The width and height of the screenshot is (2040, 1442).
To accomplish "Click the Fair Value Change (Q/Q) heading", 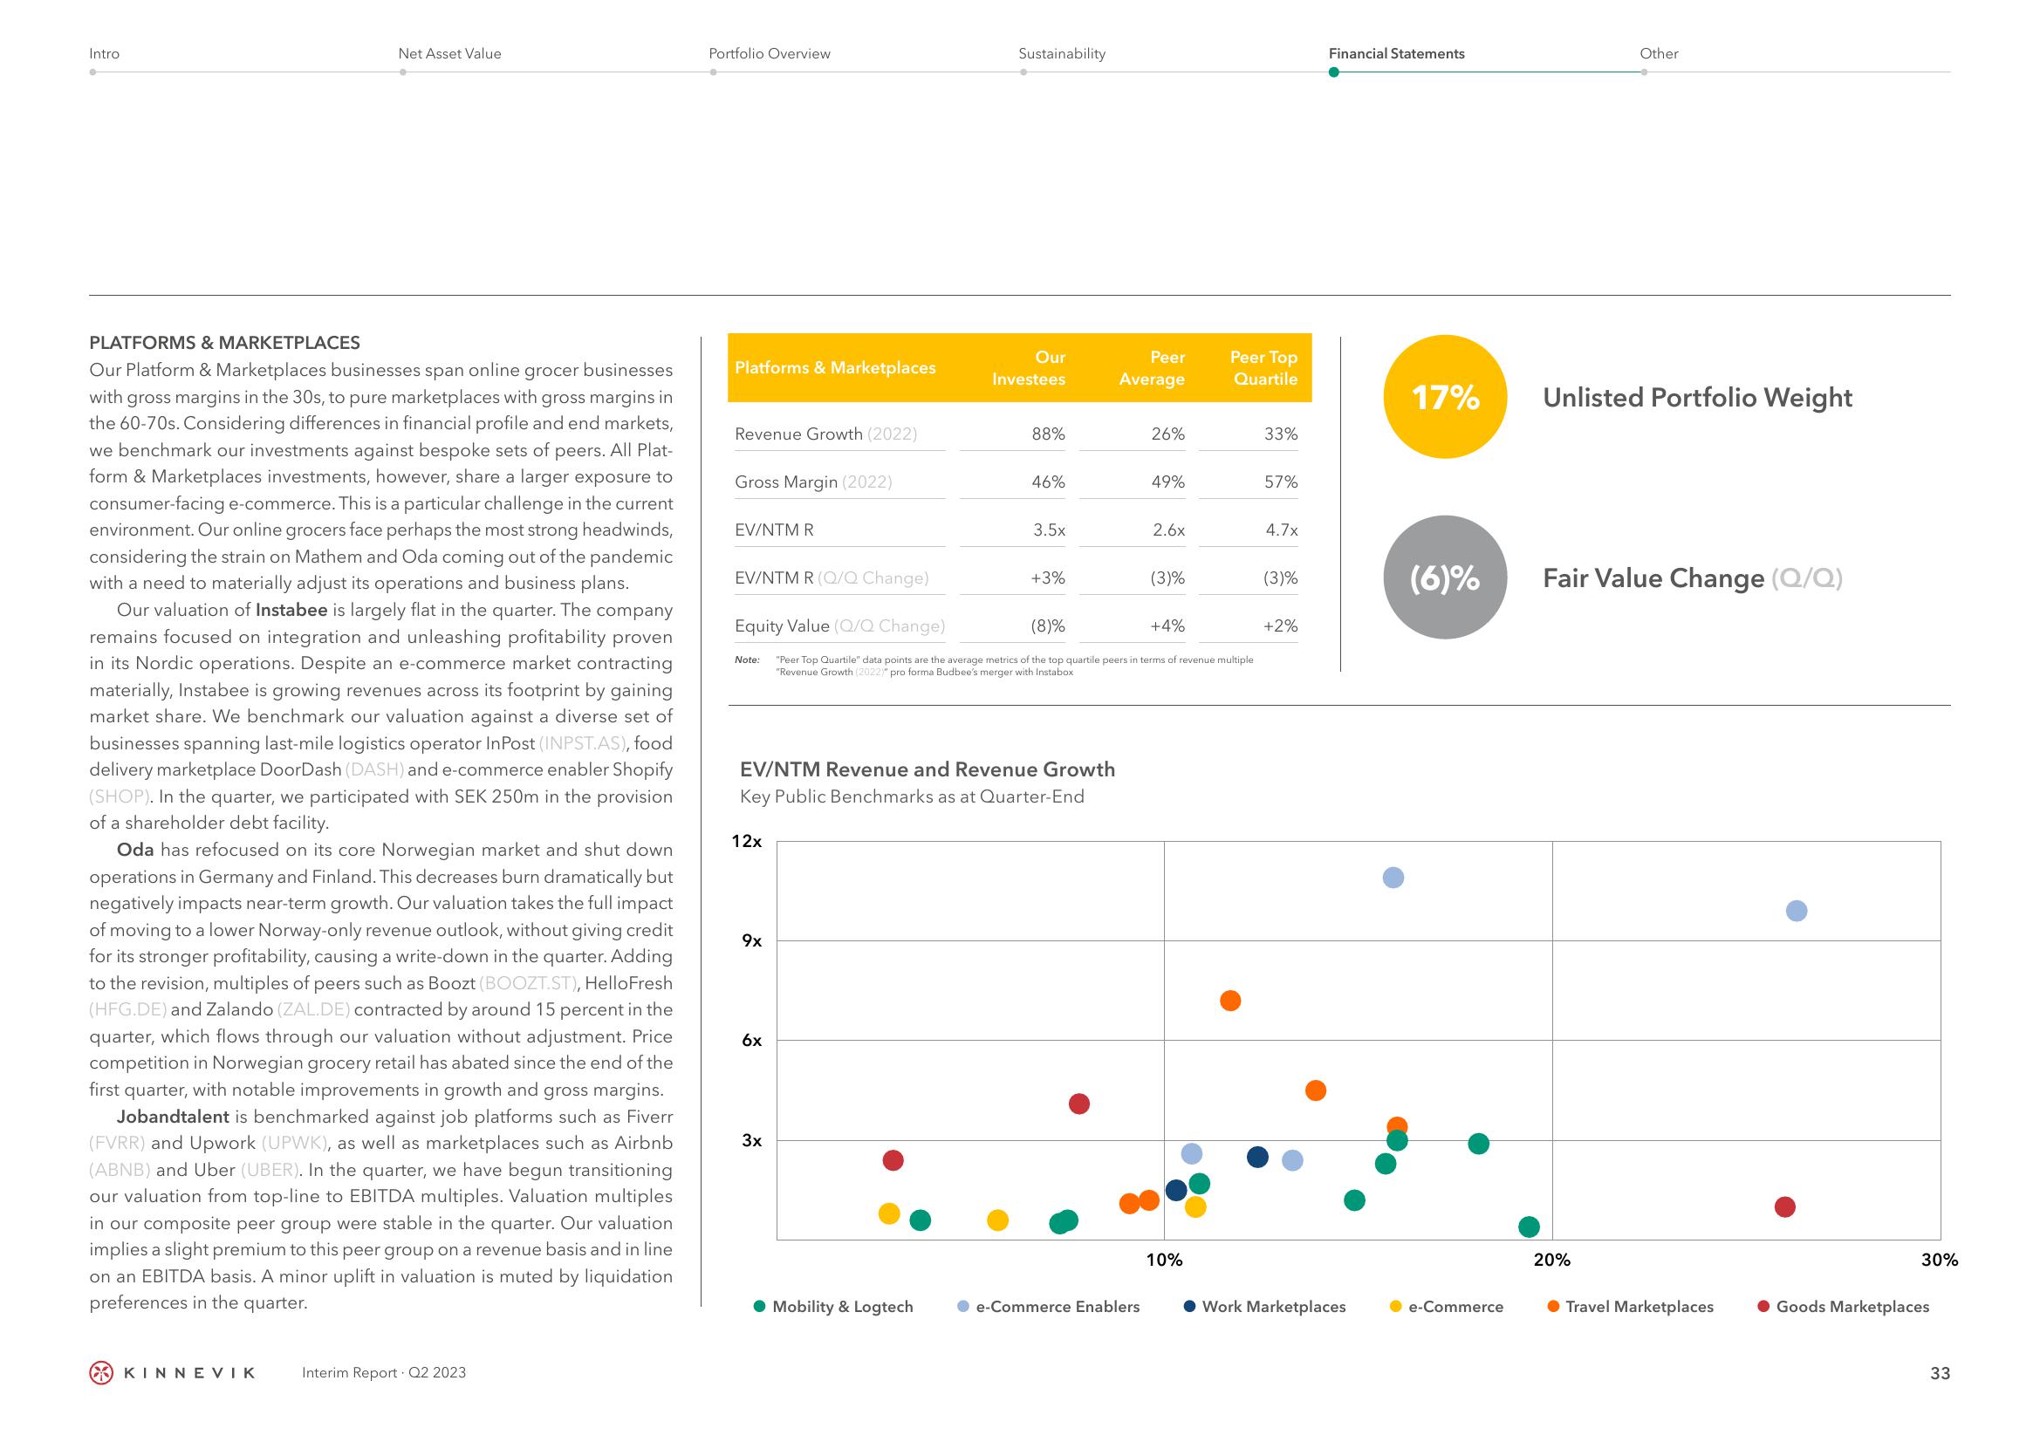I will 1693,577.
